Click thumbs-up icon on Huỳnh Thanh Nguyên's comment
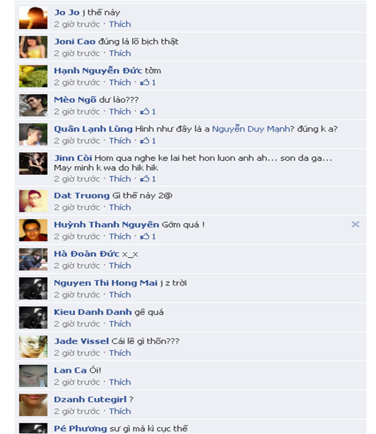376x434 pixels. click(145, 236)
